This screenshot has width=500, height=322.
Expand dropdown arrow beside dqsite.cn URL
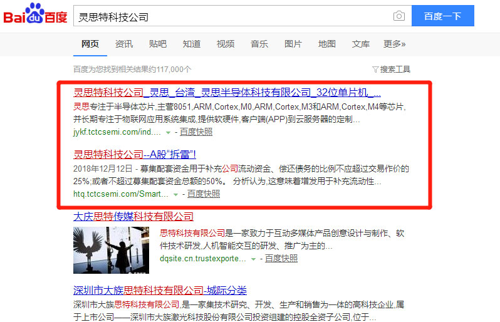pyautogui.click(x=254, y=259)
